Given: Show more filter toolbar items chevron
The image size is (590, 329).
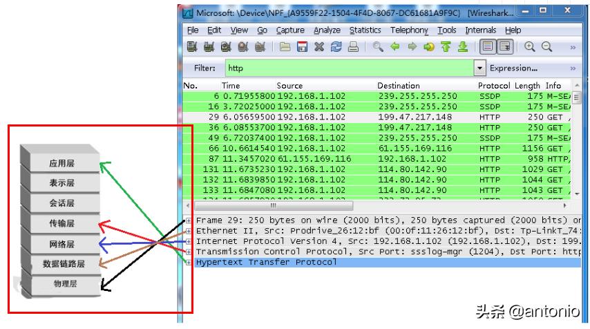Looking at the screenshot, I should coord(573,68).
